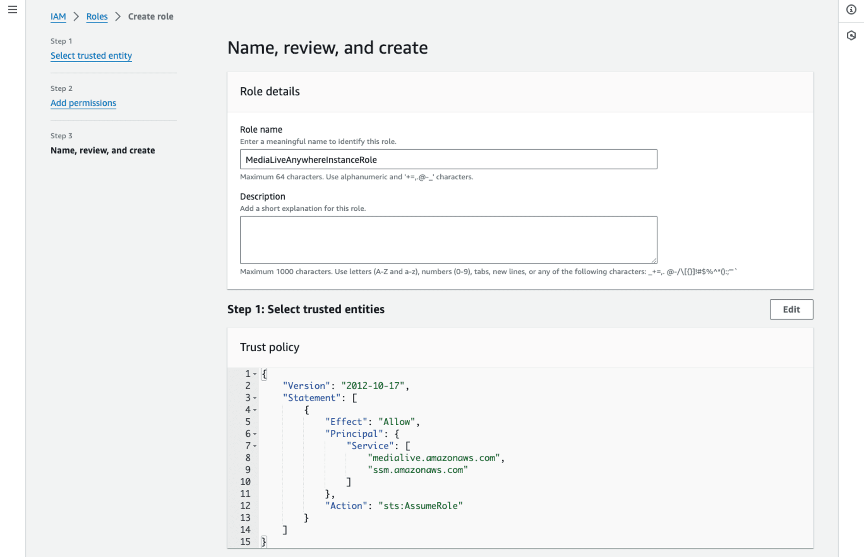864x557 pixels.
Task: Click the "Version" key in policy
Action: [306, 386]
